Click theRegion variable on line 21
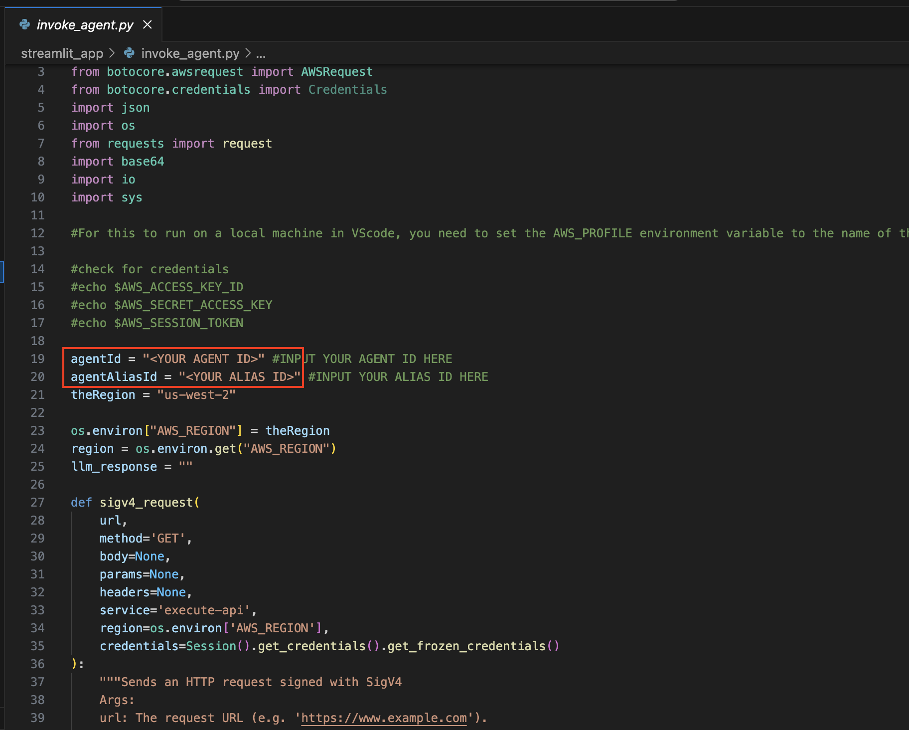Screen dimensions: 909x730 coord(103,395)
